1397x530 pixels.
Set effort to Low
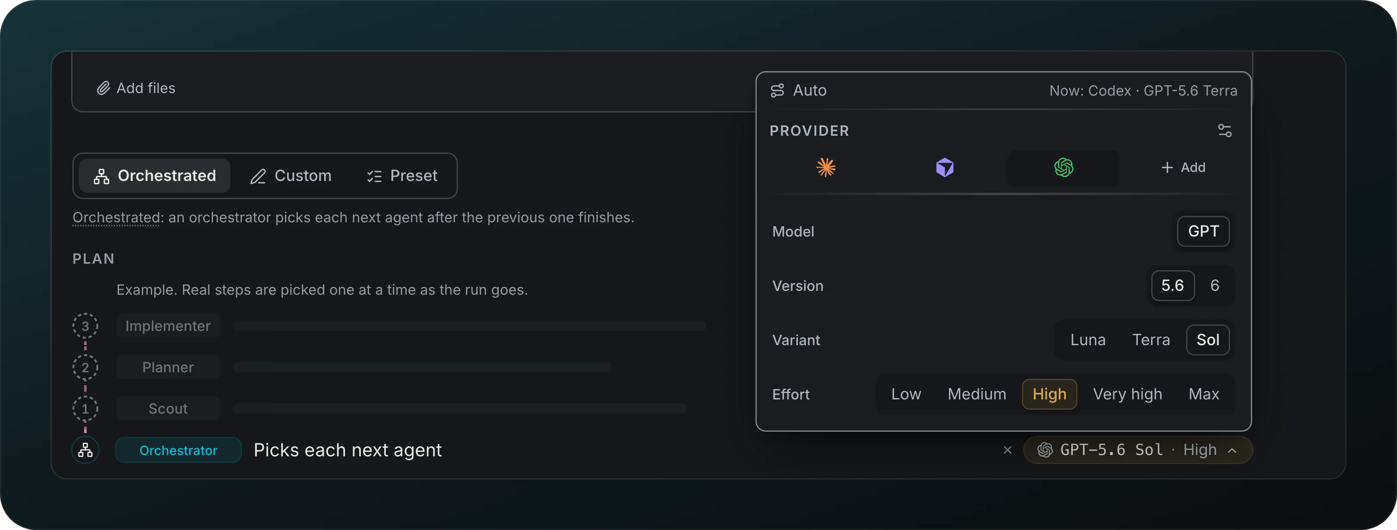pyautogui.click(x=905, y=394)
